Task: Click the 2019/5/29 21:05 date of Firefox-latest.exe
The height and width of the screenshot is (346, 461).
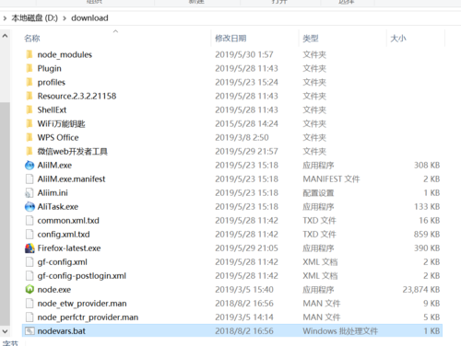Action: coord(246,248)
